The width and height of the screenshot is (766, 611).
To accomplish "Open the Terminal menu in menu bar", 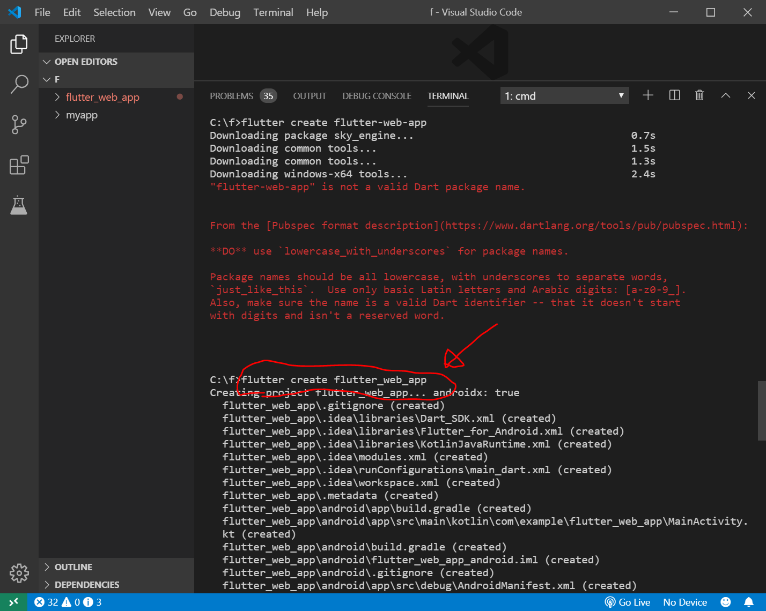I will pyautogui.click(x=273, y=12).
